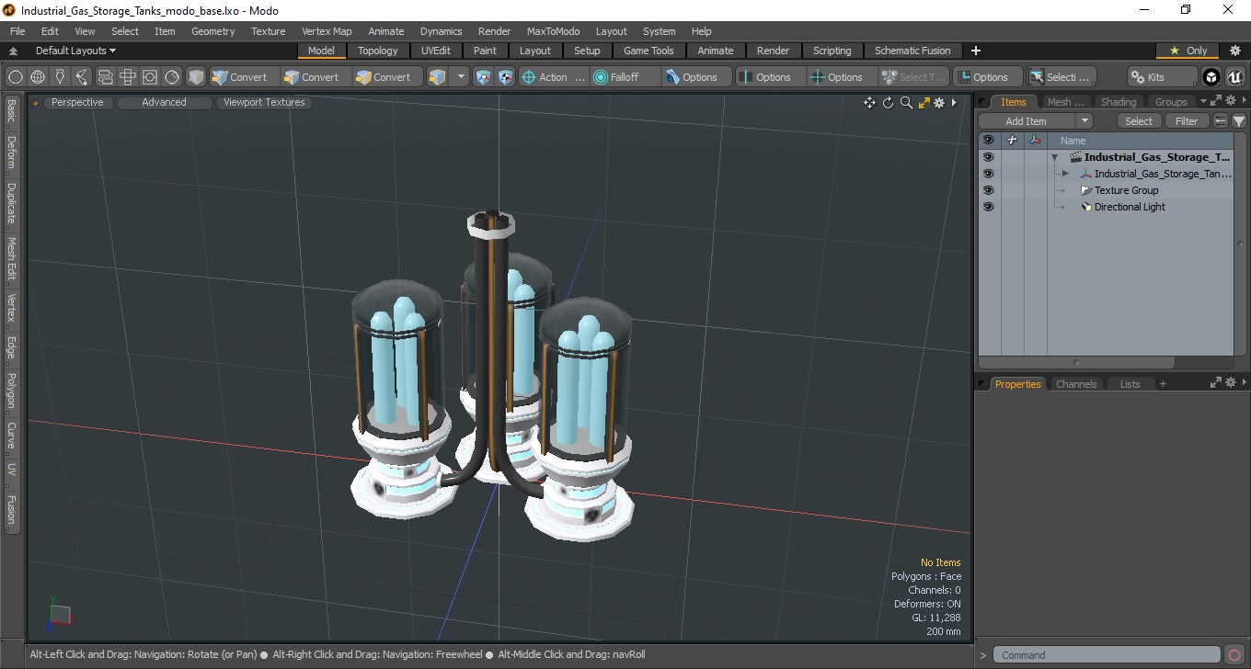Click the Viewport Textures button

(x=264, y=103)
